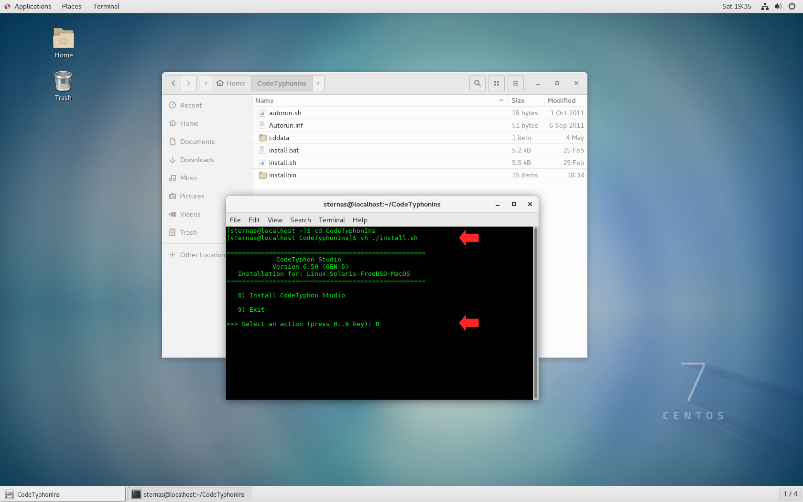Open the terminal Help menu
Image resolution: width=803 pixels, height=502 pixels.
tap(360, 220)
